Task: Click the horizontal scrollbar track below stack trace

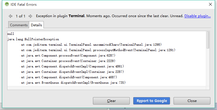Action: 107,88
